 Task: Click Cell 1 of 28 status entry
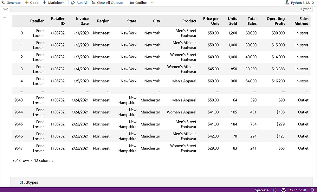[298, 190]
